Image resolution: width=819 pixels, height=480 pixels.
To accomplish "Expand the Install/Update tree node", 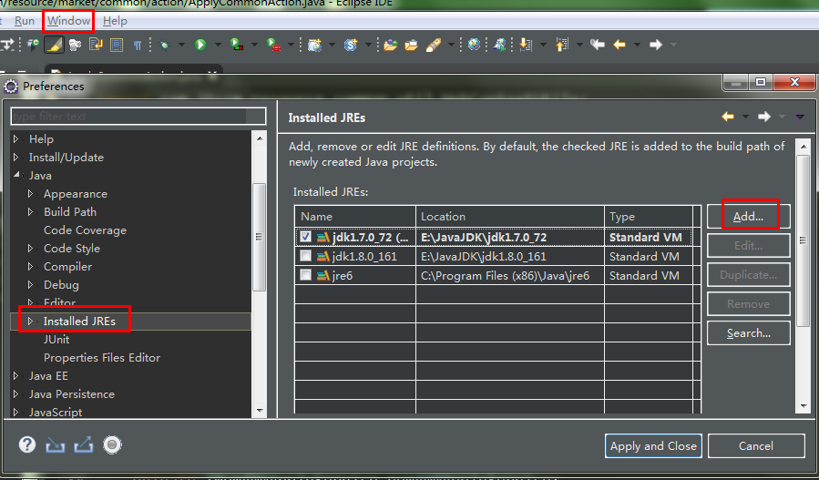I will [16, 158].
